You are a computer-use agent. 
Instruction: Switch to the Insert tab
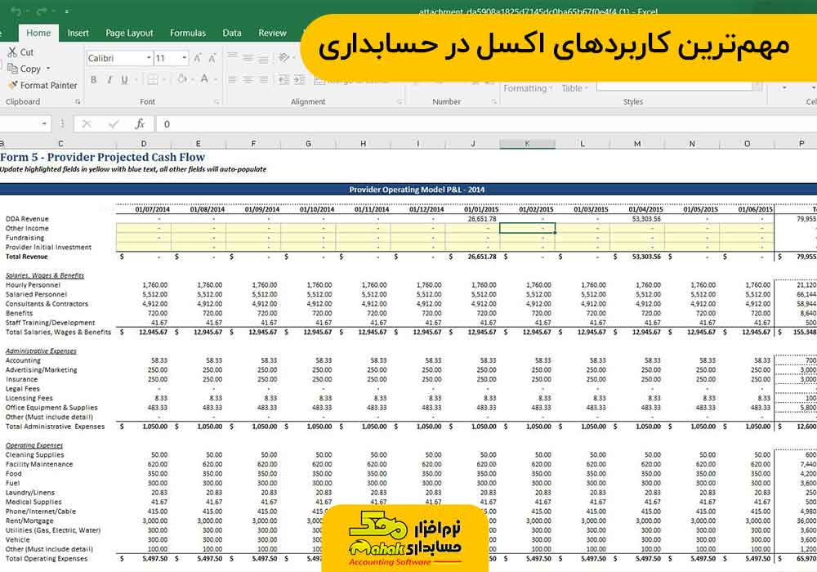coord(78,33)
